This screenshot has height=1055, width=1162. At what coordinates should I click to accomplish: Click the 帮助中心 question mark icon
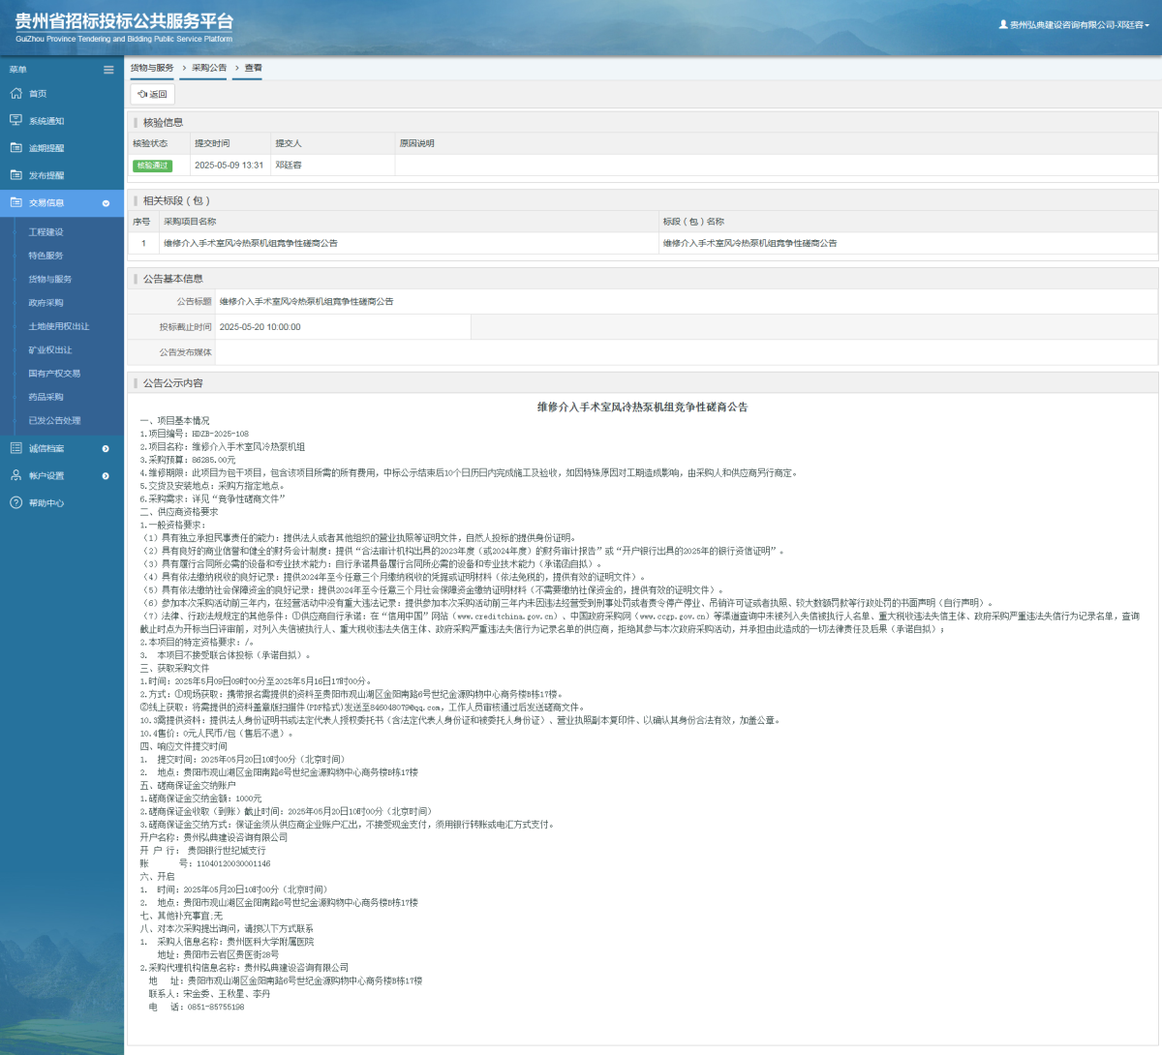(15, 502)
